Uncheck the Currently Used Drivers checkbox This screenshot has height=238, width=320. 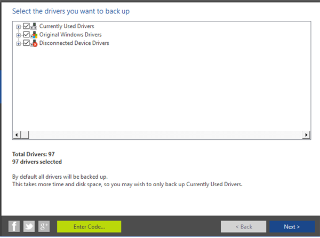point(26,26)
